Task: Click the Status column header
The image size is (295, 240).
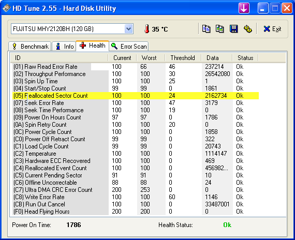Action: pyautogui.click(x=245, y=58)
